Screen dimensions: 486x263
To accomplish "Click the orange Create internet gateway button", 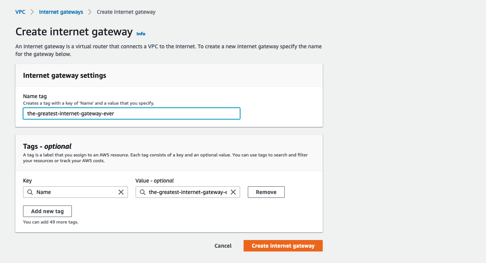I will click(283, 246).
